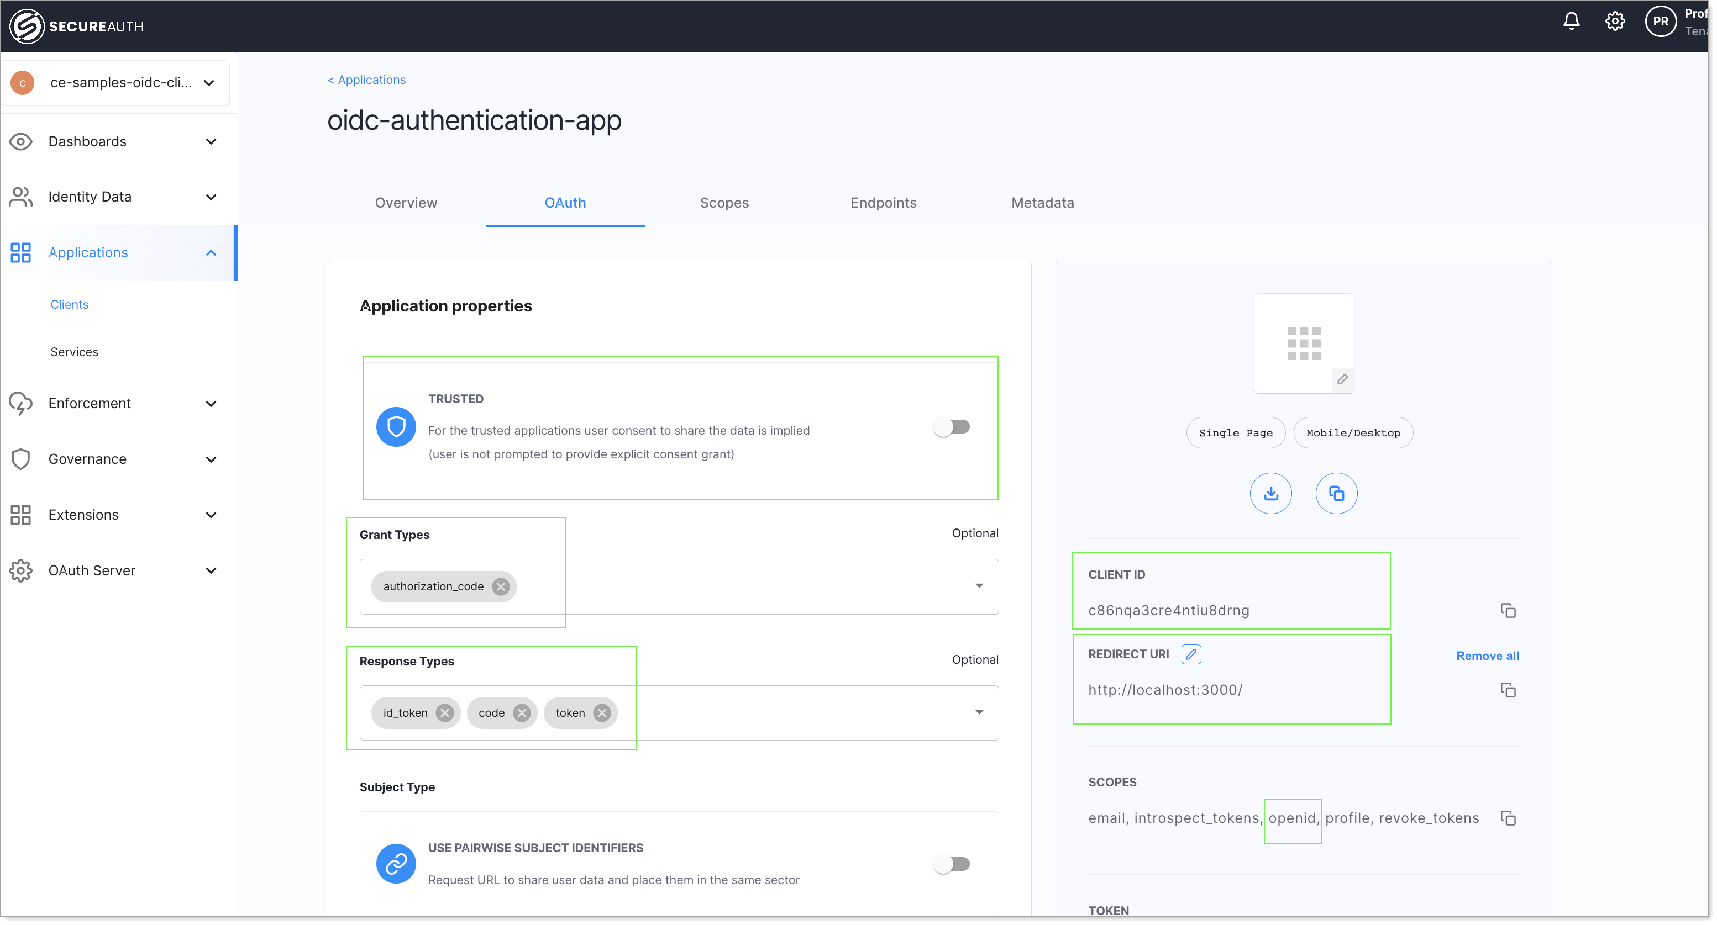Screen dimensions: 1717x925
Task: Go to Clients in sidebar
Action: point(69,304)
